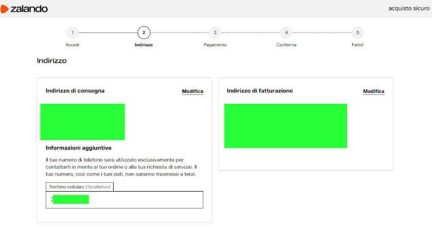Click the phone number privacy paragraph

tap(121, 167)
